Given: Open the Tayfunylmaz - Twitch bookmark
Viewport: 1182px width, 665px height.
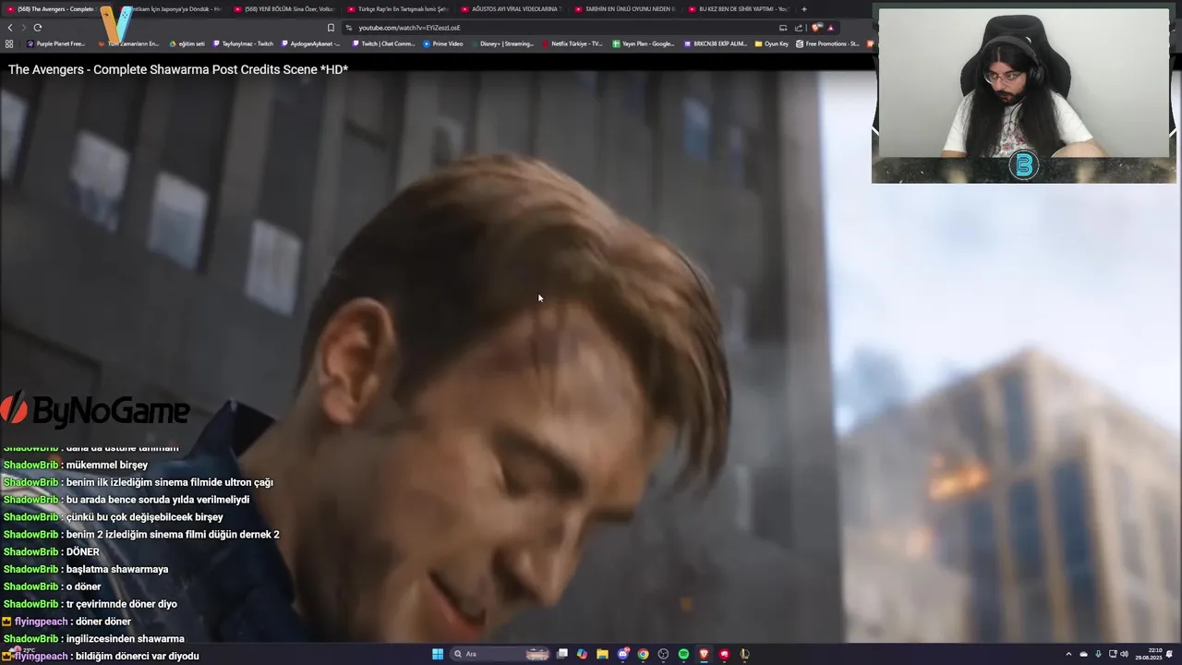Looking at the screenshot, I should point(243,43).
